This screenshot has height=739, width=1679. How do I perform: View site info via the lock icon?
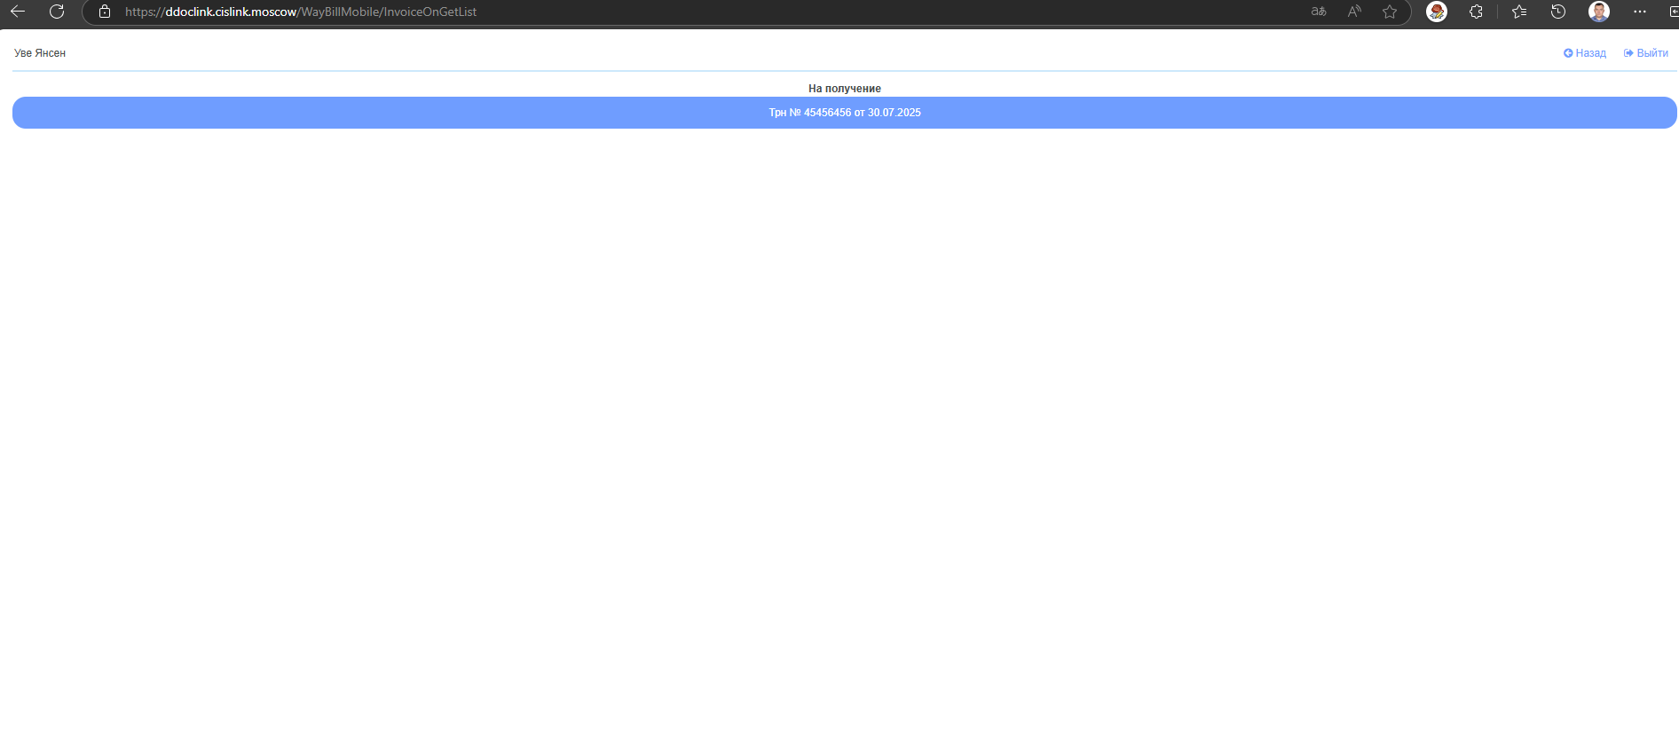[x=105, y=12]
